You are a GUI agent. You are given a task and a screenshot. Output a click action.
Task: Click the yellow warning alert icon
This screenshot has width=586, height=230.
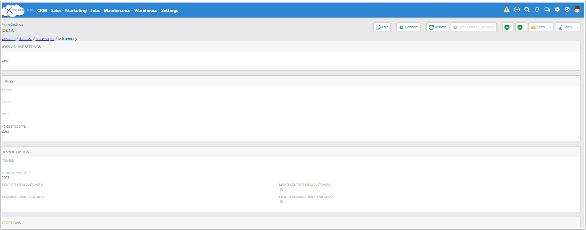tap(507, 9)
